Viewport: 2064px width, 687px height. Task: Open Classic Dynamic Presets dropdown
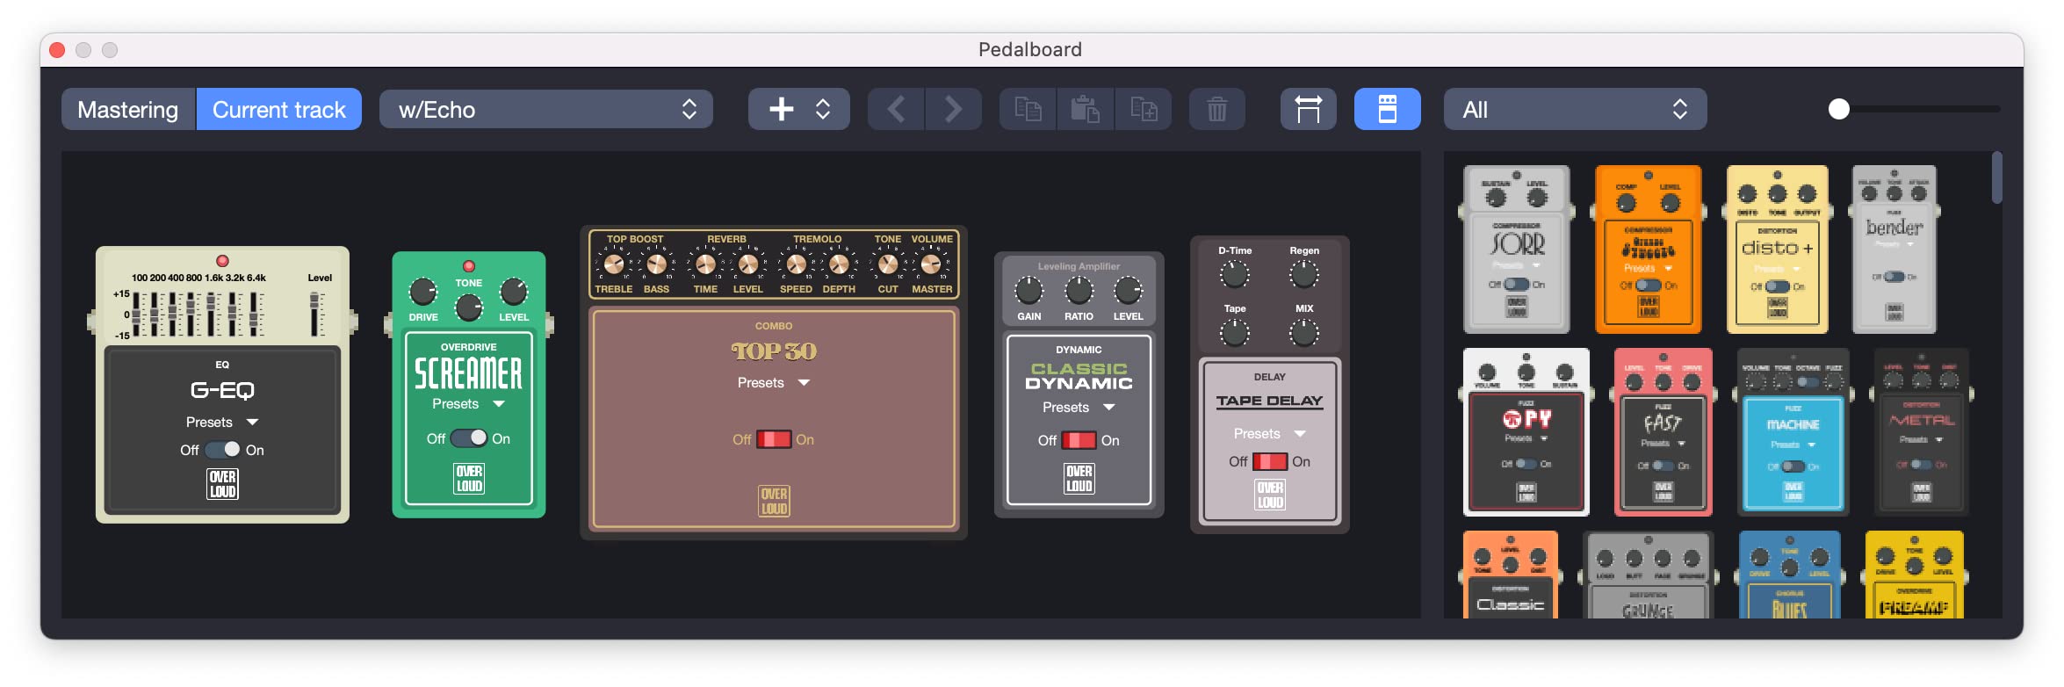tap(1079, 408)
